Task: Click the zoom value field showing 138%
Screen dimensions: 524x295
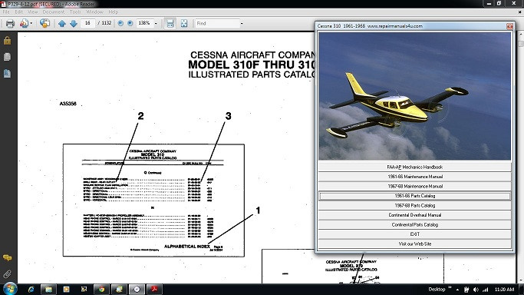Action: point(144,23)
